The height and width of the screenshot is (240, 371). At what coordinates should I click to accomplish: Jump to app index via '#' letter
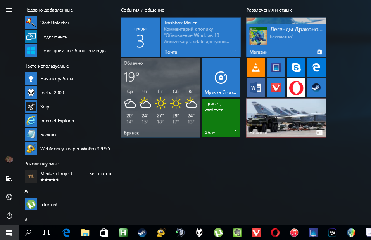tap(26, 219)
